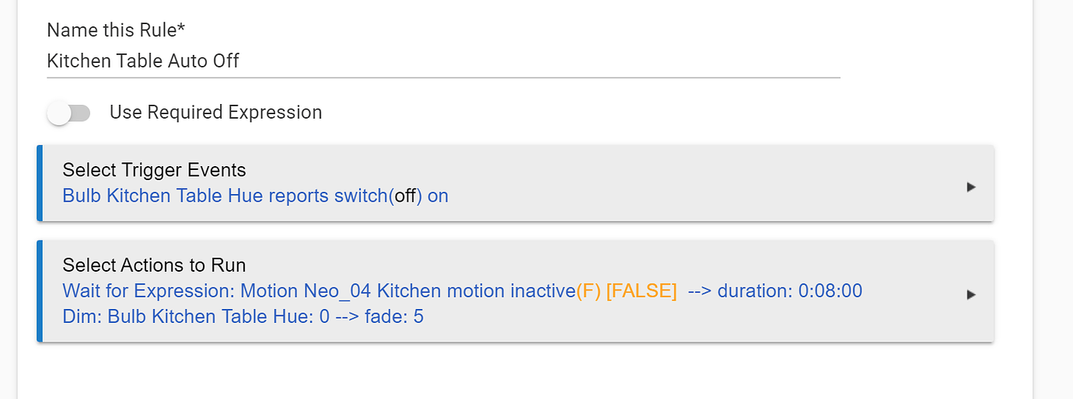Click the blue bar of Trigger Events panel
The height and width of the screenshot is (399, 1073).
pos(39,182)
